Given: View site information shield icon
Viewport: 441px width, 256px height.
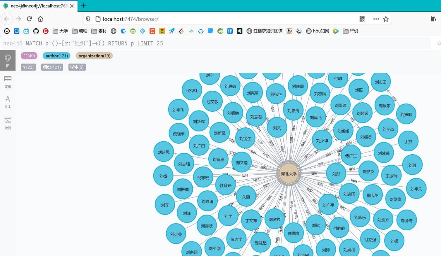Looking at the screenshot, I should click(88, 19).
